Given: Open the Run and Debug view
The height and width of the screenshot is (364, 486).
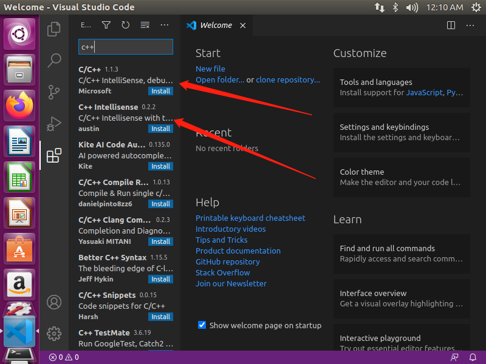Looking at the screenshot, I should click(54, 123).
